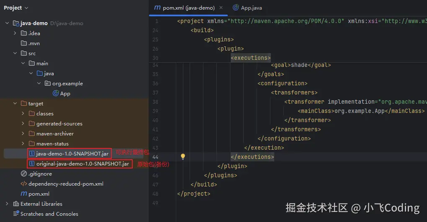Click the java source root icon

click(x=40, y=74)
